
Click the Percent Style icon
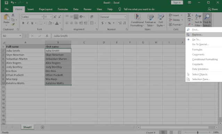(x=109, y=23)
